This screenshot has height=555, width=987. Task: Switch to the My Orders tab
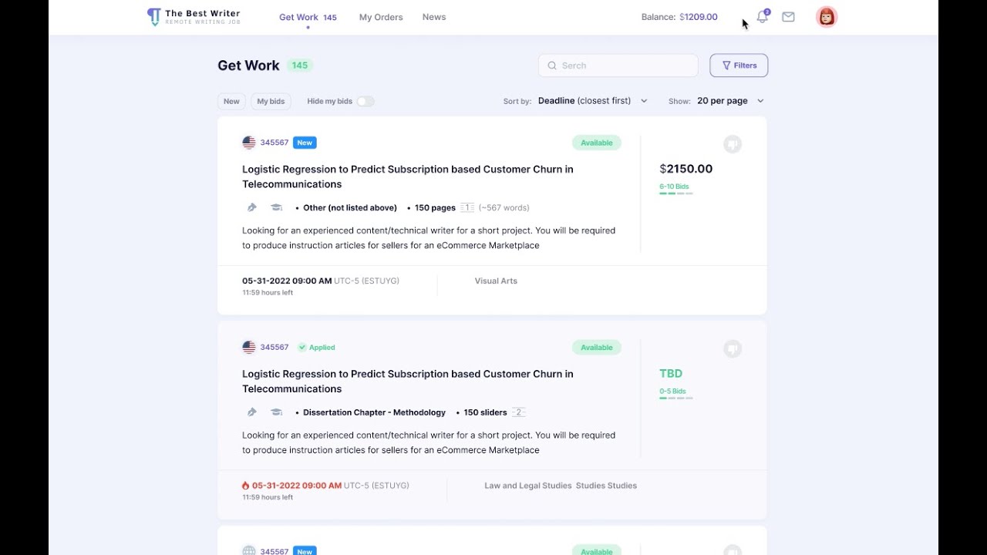(381, 17)
